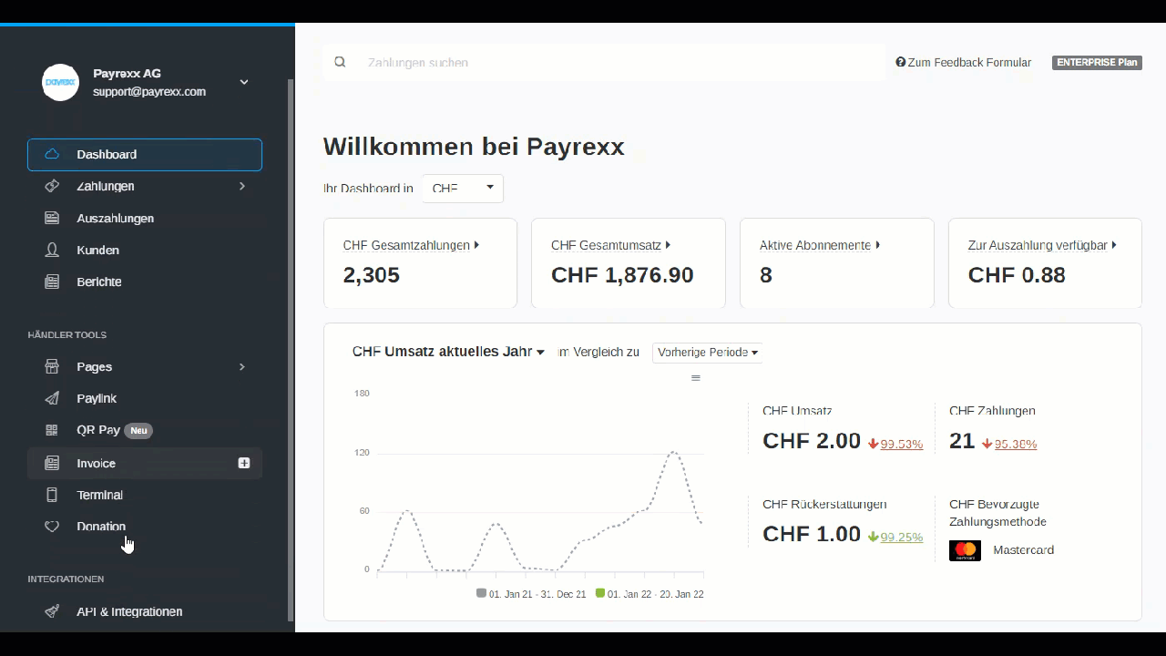The width and height of the screenshot is (1166, 656).
Task: Click the plus icon next to Invoice
Action: tap(244, 464)
